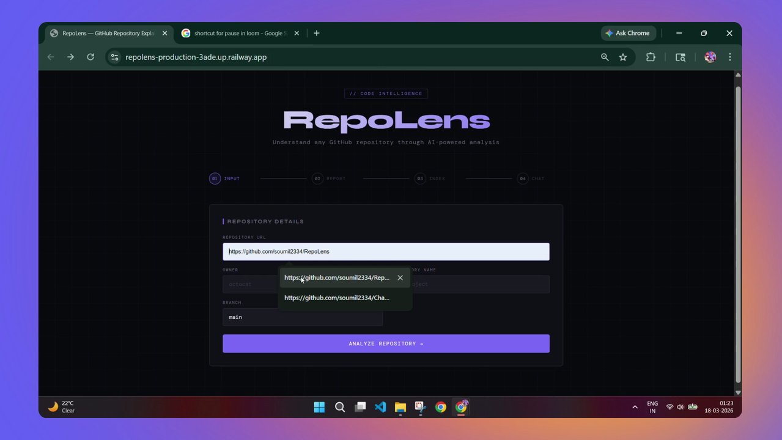Open Snipping Tool from taskbar
The image size is (782, 440).
pyautogui.click(x=421, y=407)
